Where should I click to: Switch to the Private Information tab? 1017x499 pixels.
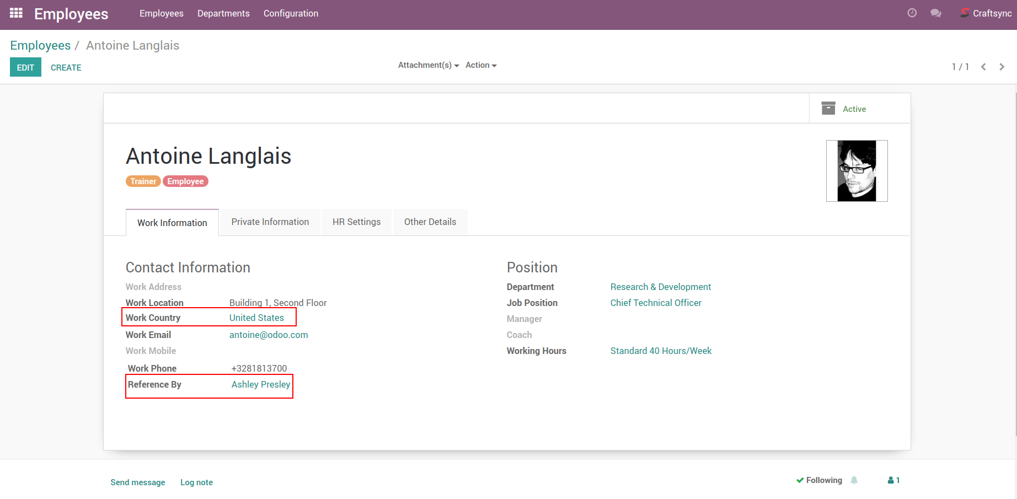pyautogui.click(x=270, y=222)
